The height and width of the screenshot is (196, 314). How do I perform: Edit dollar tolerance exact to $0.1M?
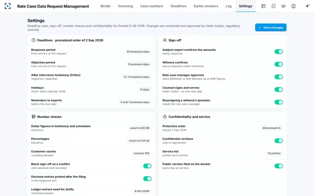click(140, 128)
